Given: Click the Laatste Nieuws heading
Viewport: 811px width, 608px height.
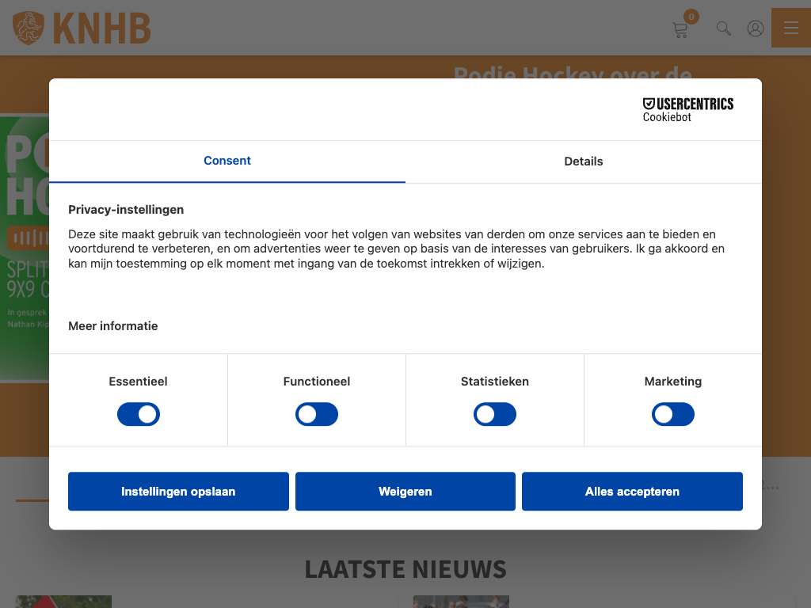Looking at the screenshot, I should coord(405,568).
